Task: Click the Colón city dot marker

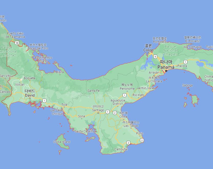Action: click(148, 53)
